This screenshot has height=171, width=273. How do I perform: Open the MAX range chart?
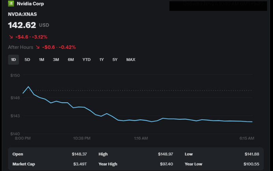131,60
